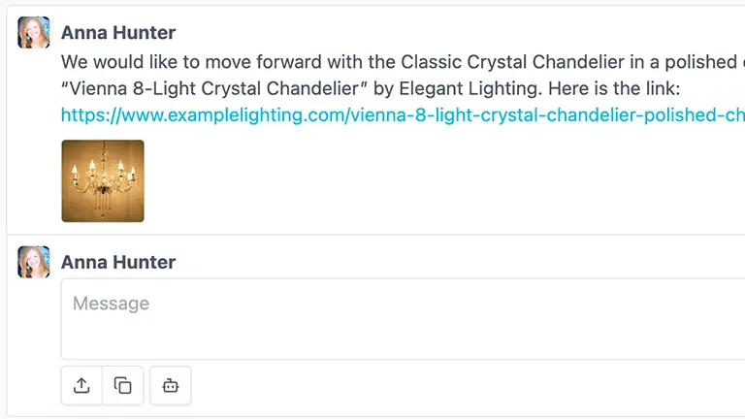
Task: Click the Anna Hunter name above the reply box
Action: [118, 263]
